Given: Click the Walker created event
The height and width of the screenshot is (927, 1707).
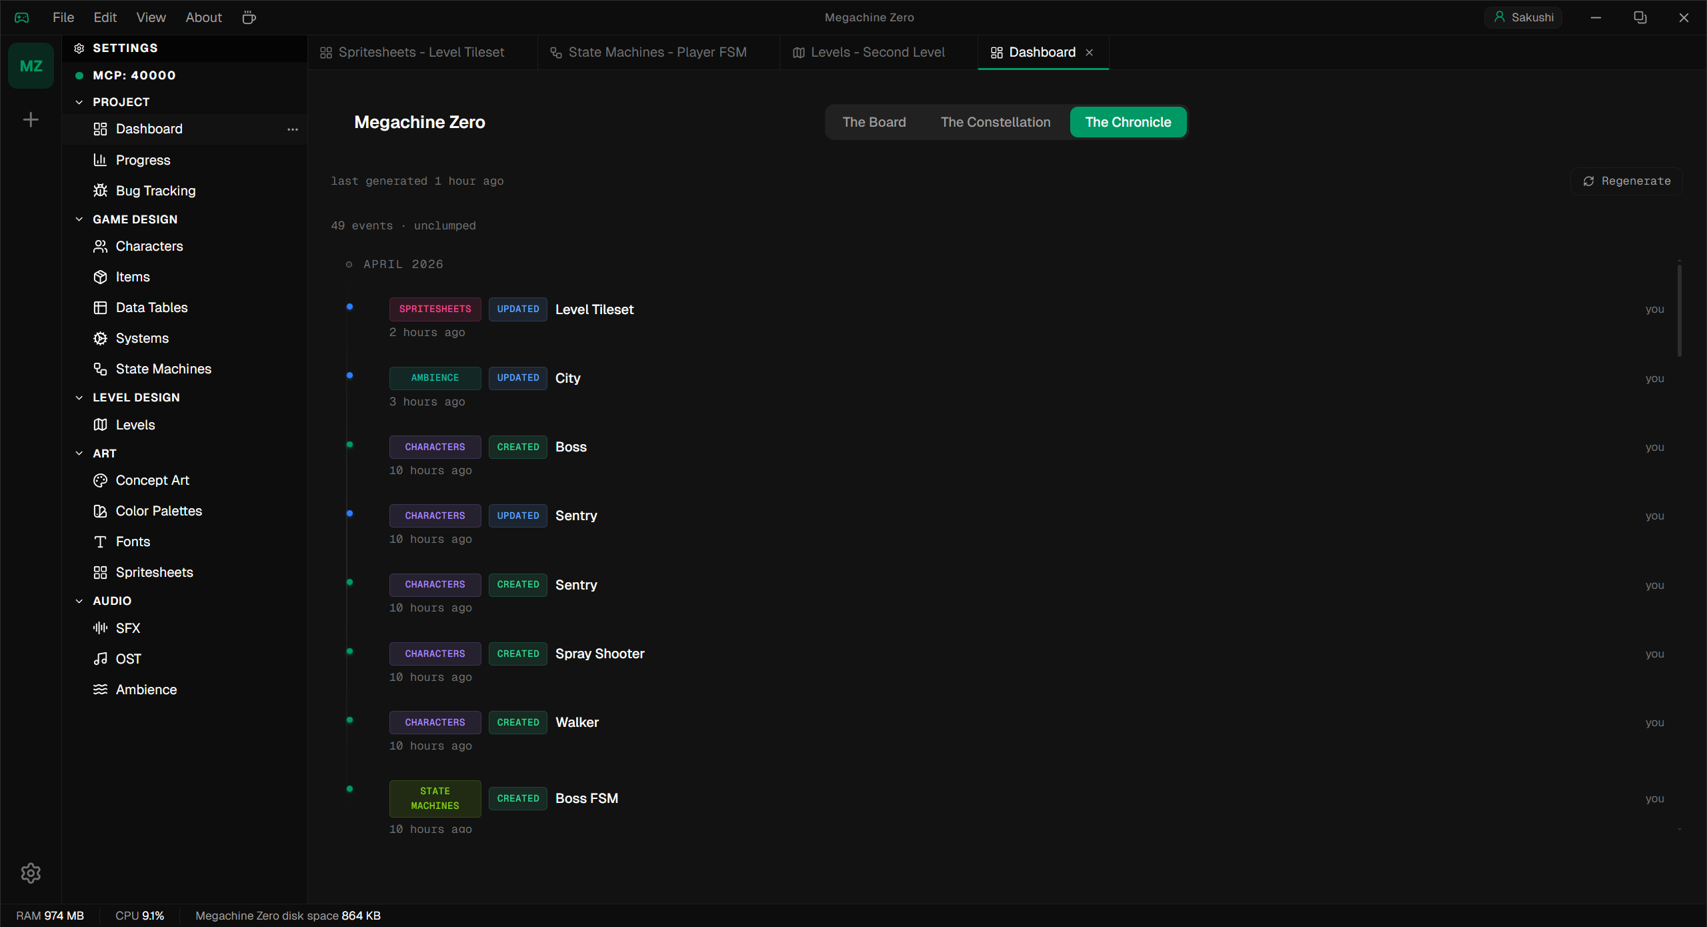Looking at the screenshot, I should (577, 722).
